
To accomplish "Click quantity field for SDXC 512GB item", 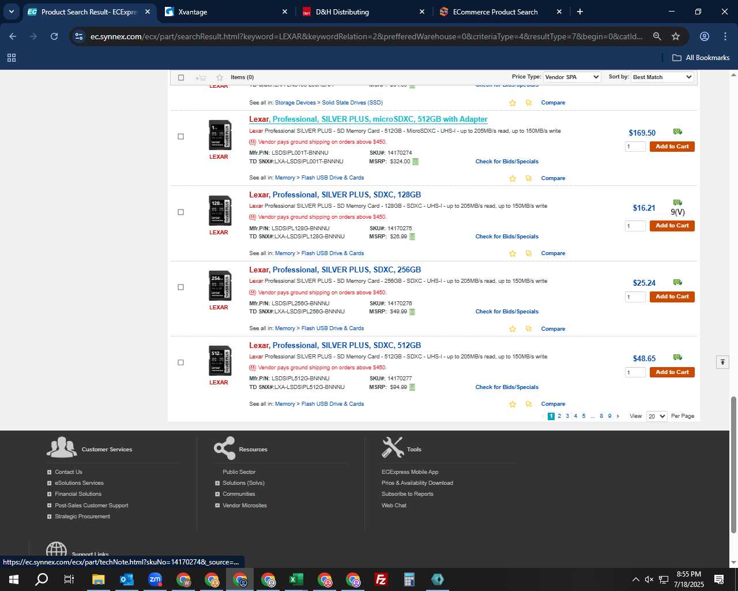I will click(635, 373).
